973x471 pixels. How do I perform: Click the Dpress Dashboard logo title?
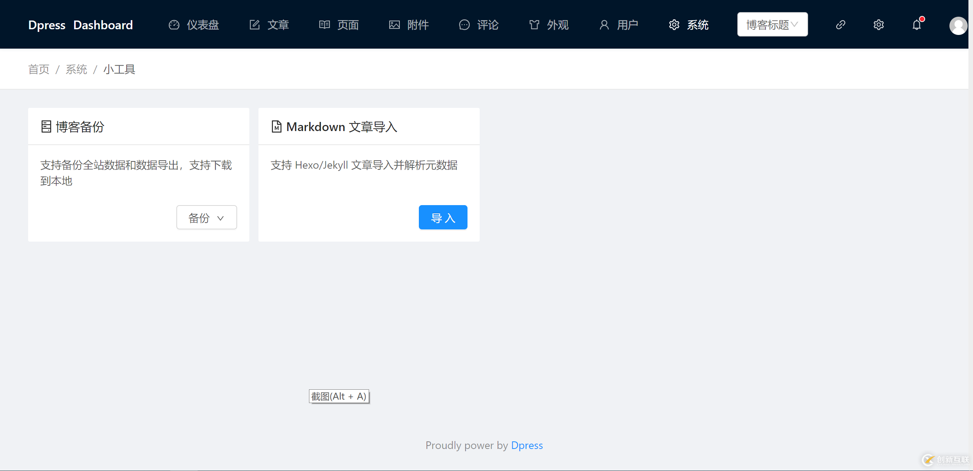pyautogui.click(x=81, y=25)
